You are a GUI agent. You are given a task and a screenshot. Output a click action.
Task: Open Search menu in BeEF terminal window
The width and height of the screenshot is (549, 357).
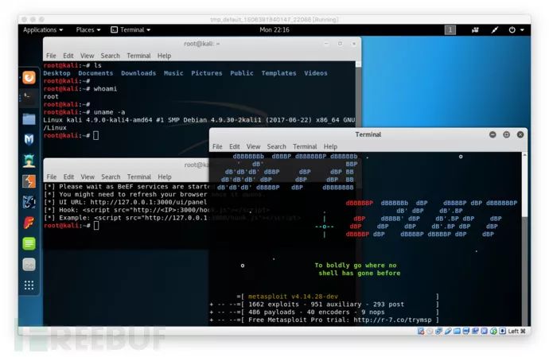[x=111, y=177]
